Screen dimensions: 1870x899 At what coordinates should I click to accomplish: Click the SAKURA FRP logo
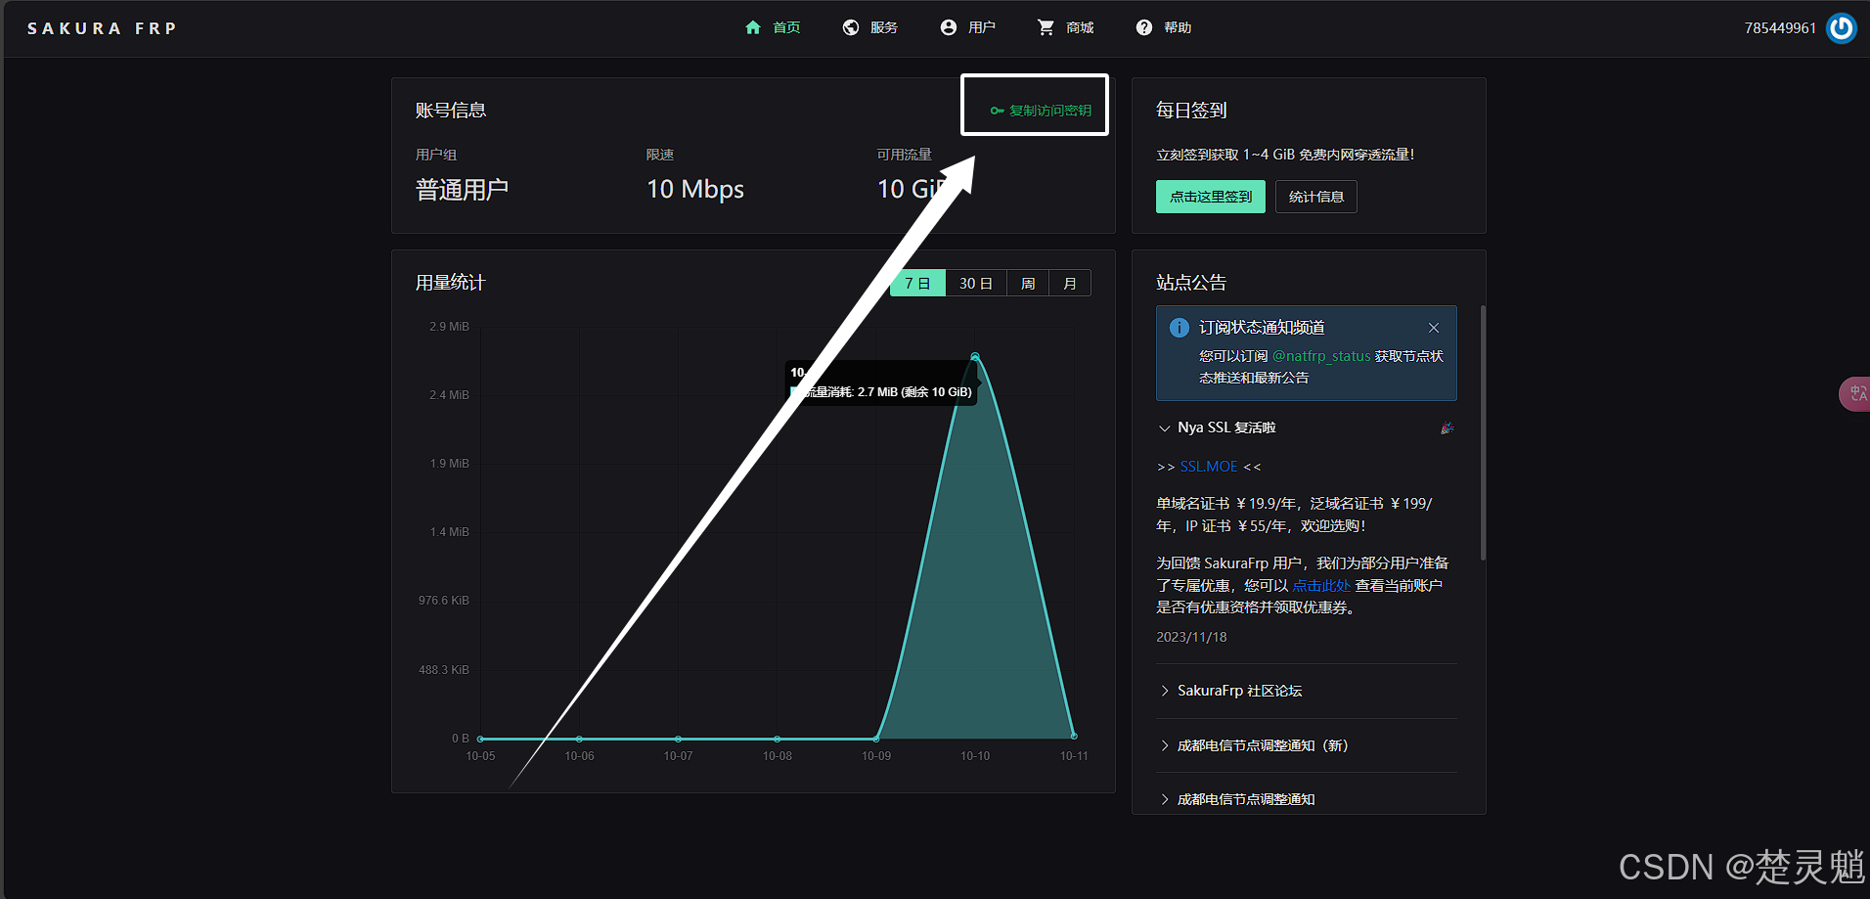click(102, 28)
